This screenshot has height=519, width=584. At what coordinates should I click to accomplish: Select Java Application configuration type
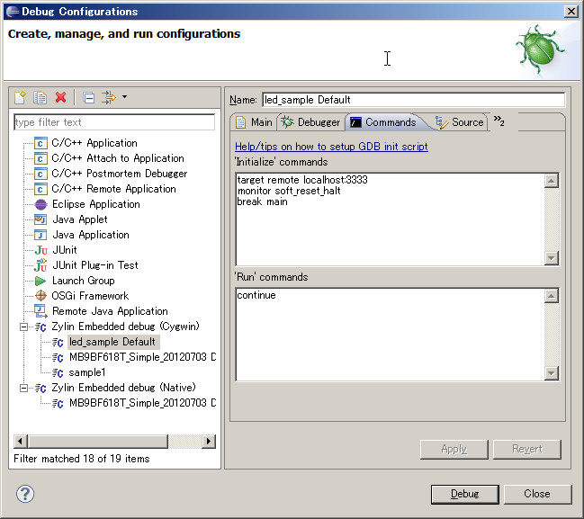(91, 235)
